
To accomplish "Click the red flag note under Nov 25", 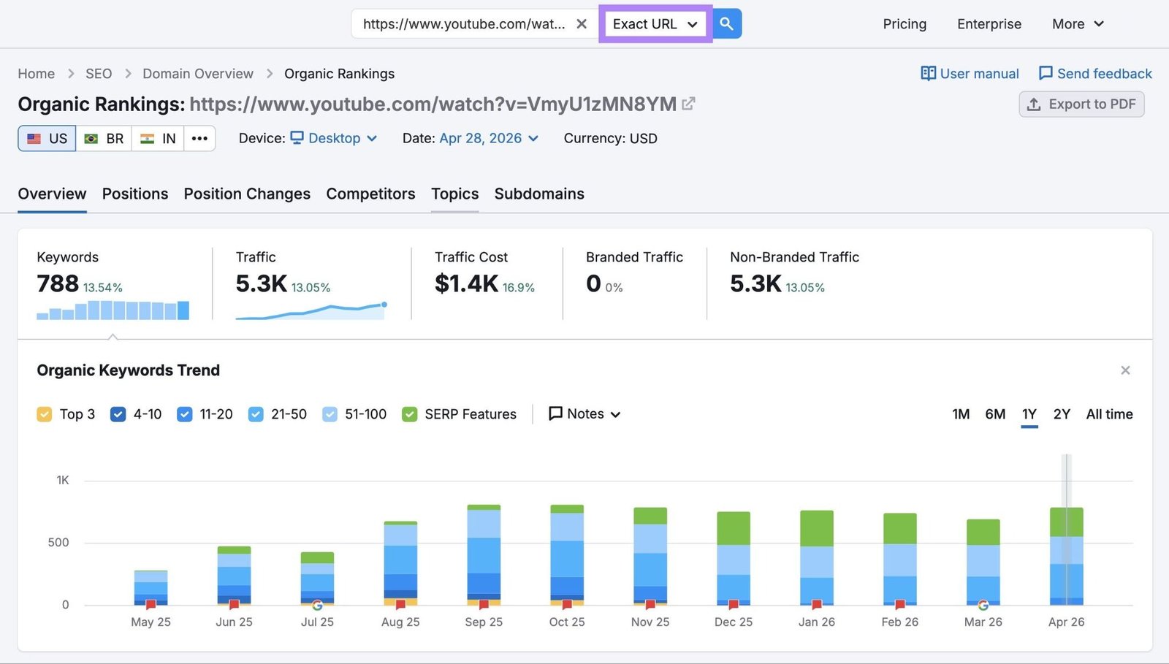I will pyautogui.click(x=650, y=605).
